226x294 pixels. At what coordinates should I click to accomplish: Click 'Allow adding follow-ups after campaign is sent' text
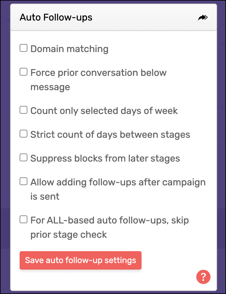[x=118, y=189]
